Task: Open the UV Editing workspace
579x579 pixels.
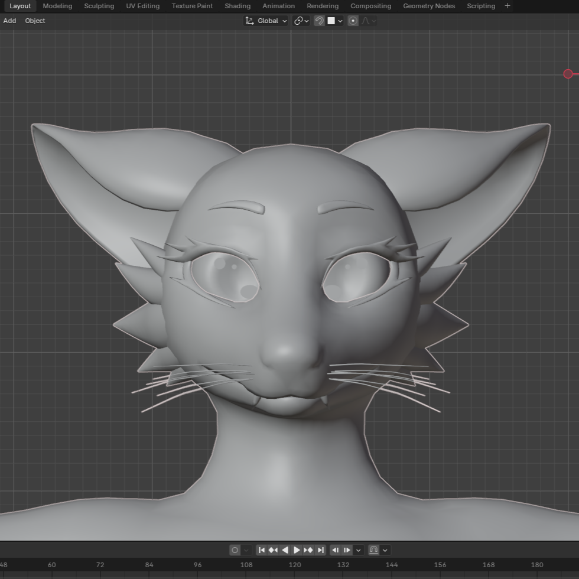Action: tap(143, 6)
